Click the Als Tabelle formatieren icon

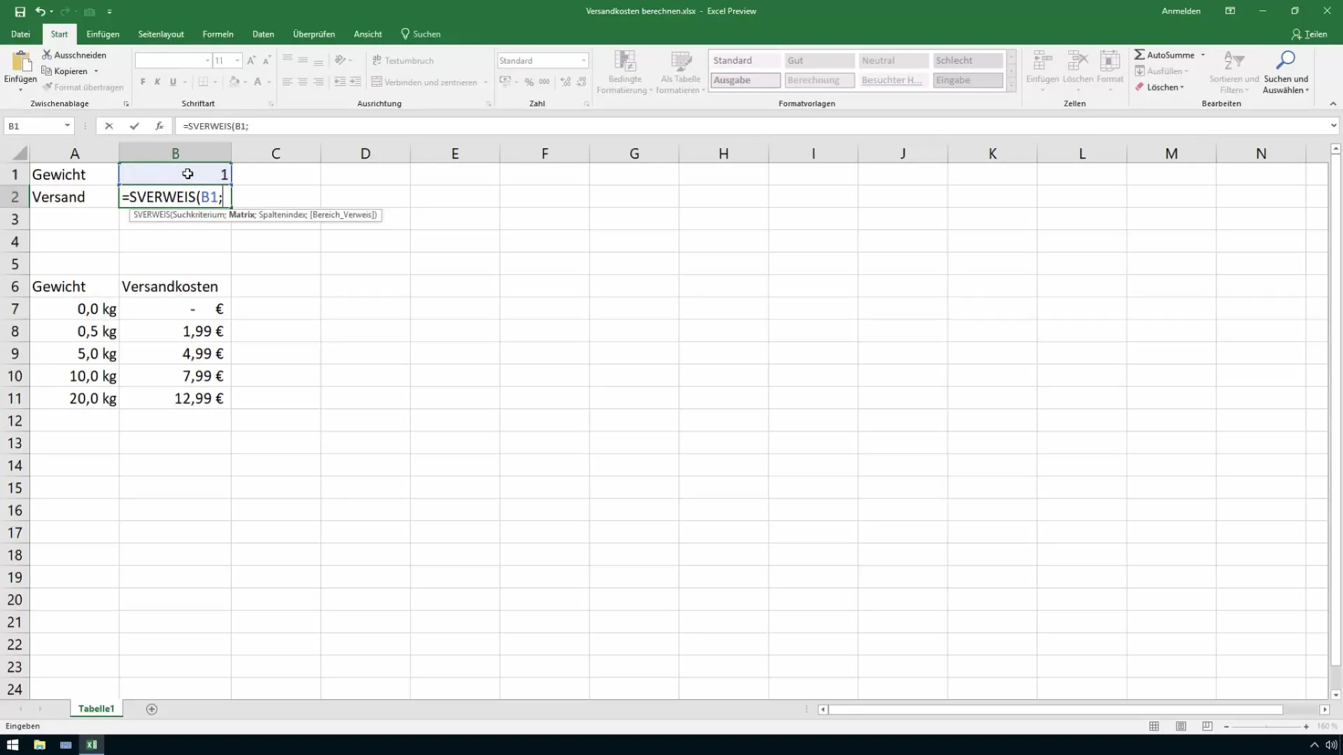point(681,62)
